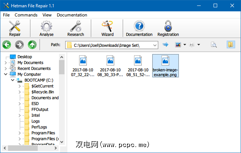
Task: Go forward with the gray right arrow
Action: coord(19,45)
